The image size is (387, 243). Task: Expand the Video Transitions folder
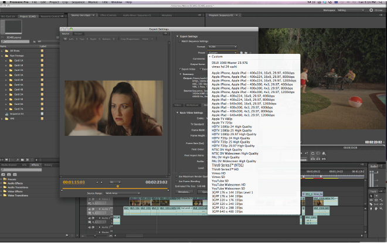point(2,196)
